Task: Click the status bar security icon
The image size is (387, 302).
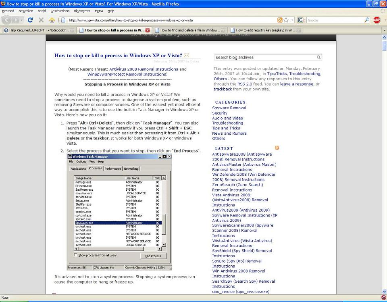Action: 383,297
